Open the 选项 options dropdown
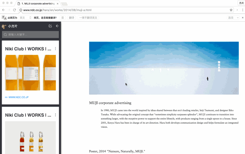 pos(233,18)
